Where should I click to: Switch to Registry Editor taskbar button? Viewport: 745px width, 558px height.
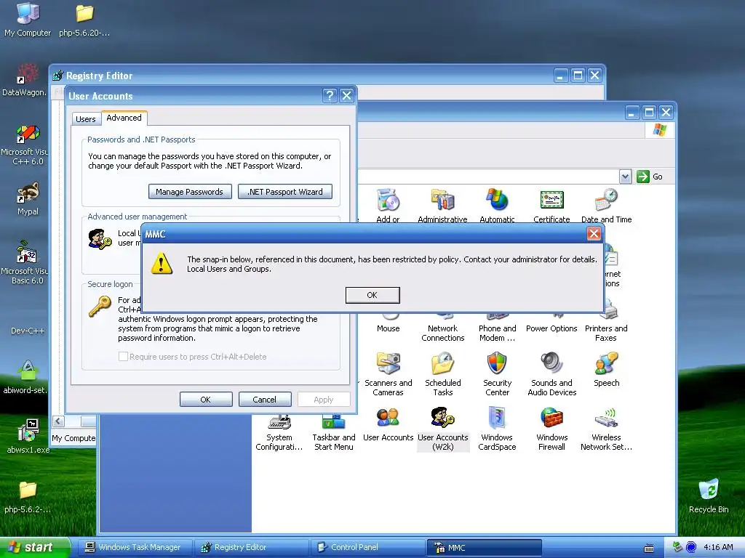tap(251, 548)
